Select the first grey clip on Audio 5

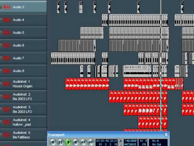coord(92,33)
